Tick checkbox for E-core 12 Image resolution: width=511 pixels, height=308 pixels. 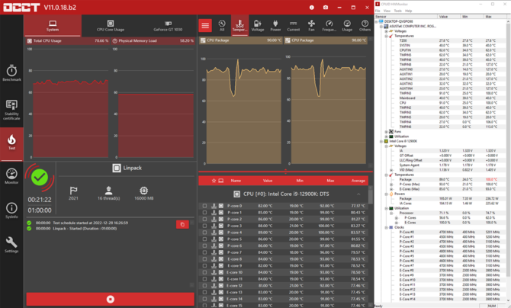pyautogui.click(x=204, y=286)
